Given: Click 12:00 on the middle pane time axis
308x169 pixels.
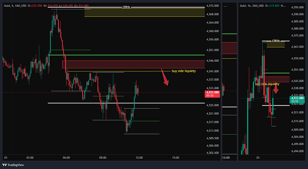Looking at the screenshot, I should coord(226,158).
